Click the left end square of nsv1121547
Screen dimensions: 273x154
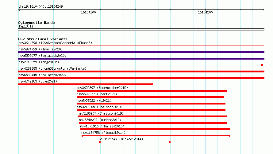point(100,142)
